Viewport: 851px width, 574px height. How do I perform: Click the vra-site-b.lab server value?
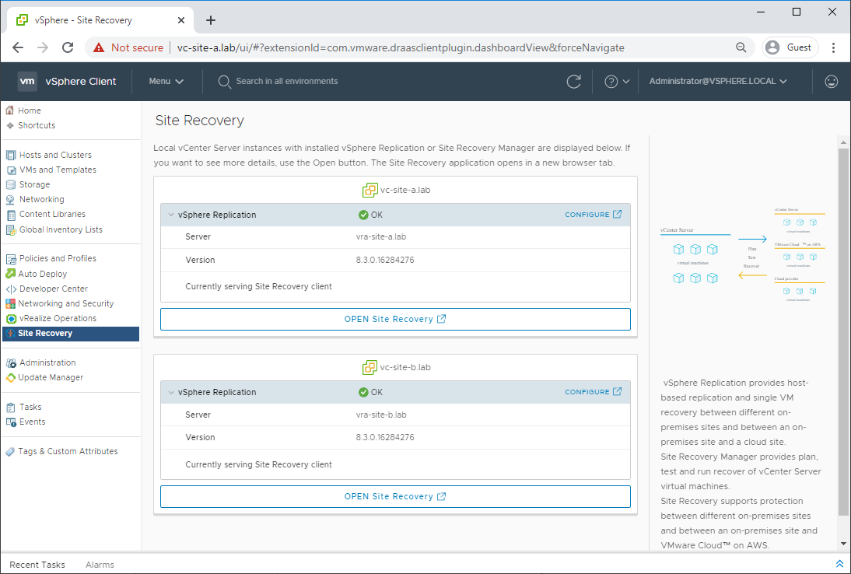(381, 415)
